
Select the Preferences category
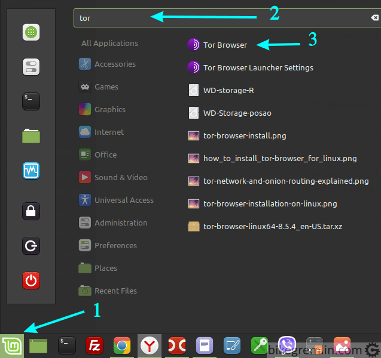[108, 245]
